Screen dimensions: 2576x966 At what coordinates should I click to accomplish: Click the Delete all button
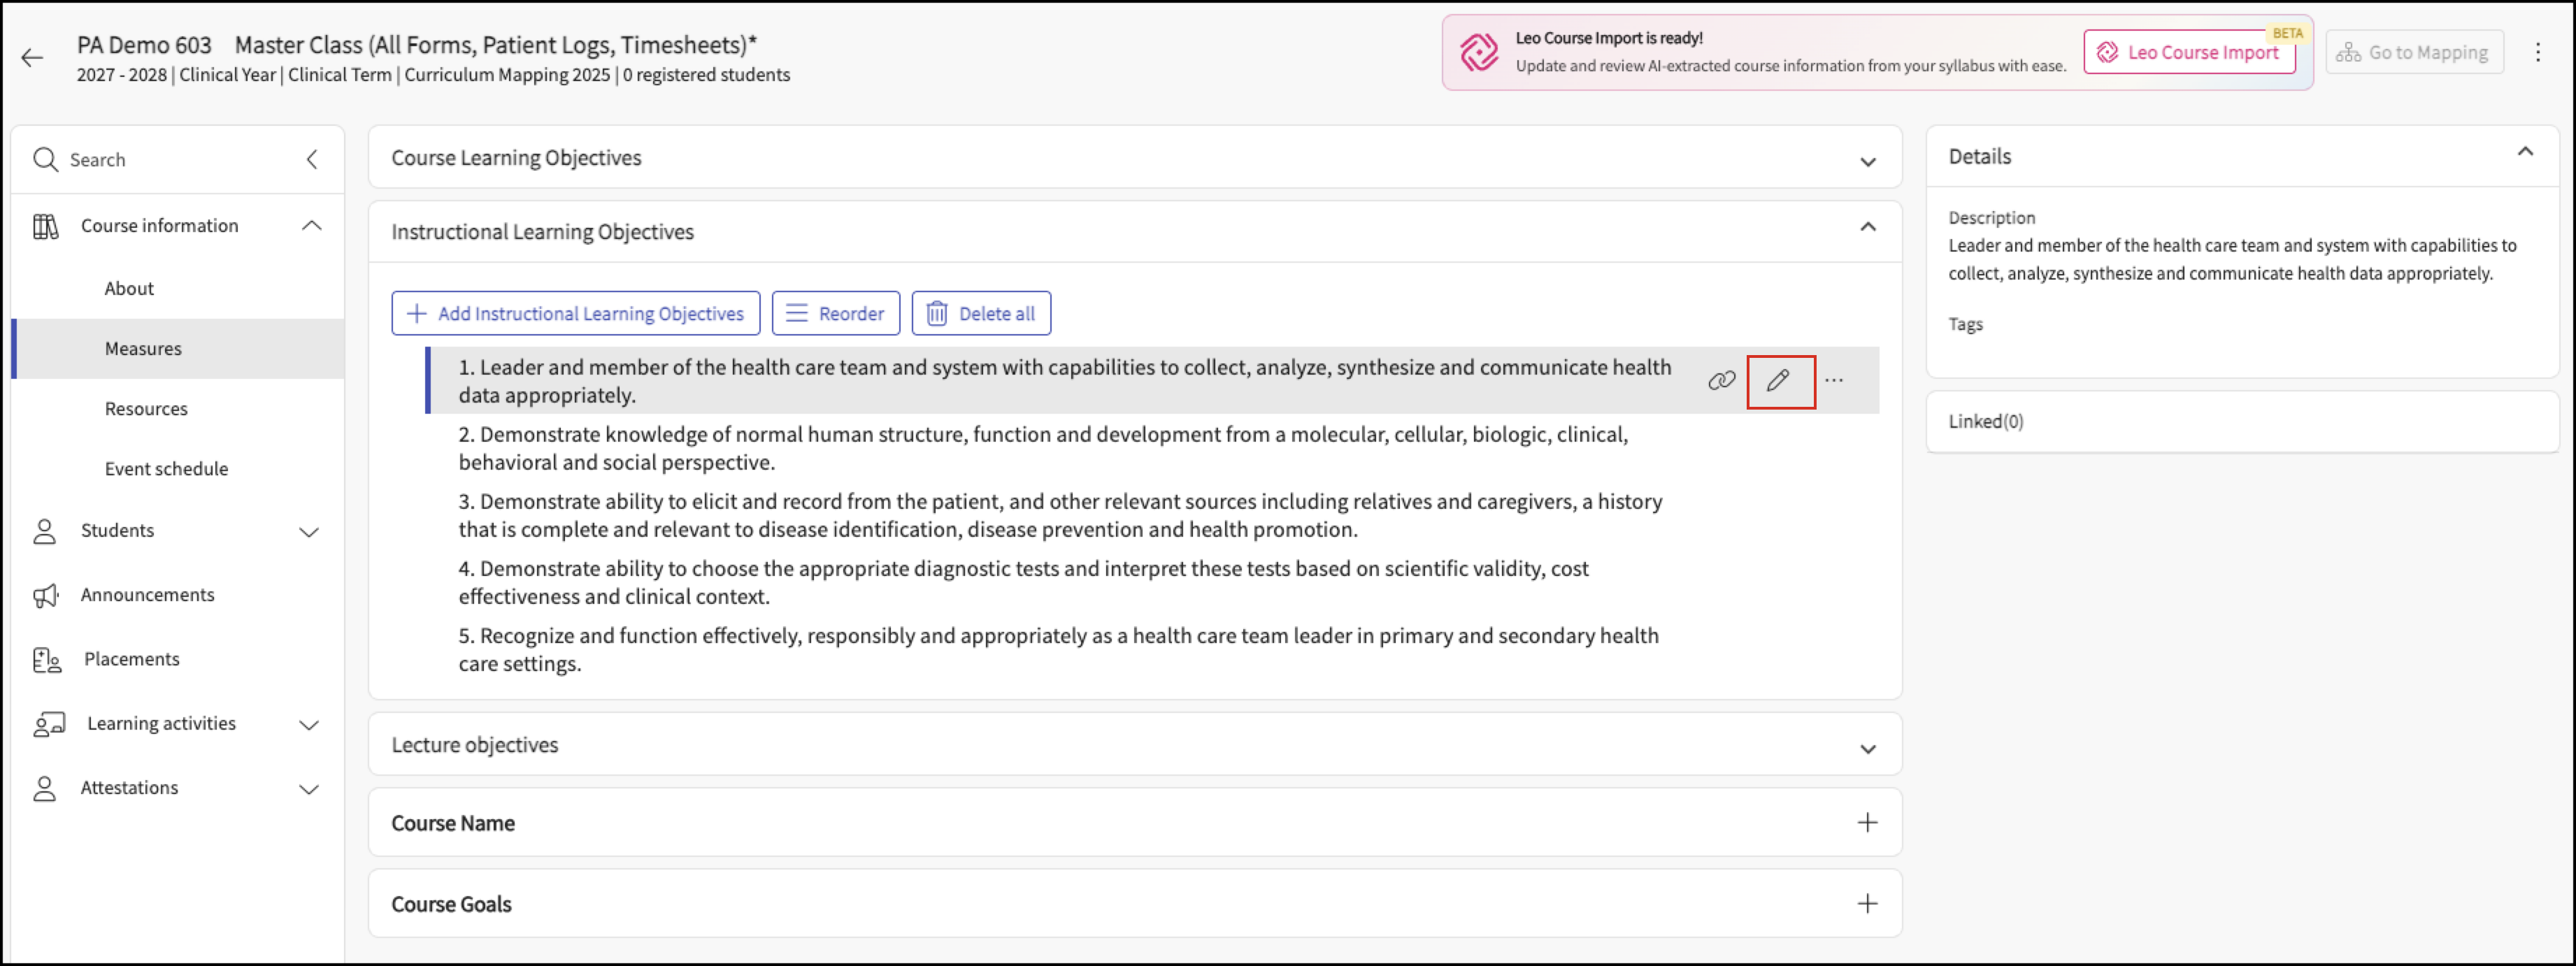(981, 314)
